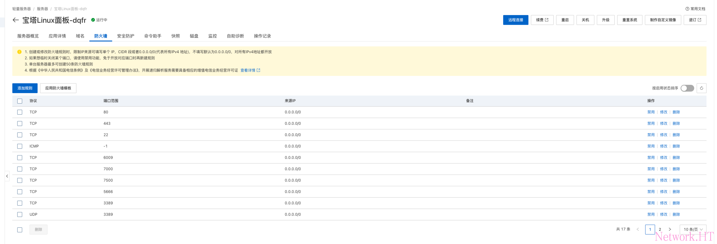Click the external link icon after 查看详情

259,70
